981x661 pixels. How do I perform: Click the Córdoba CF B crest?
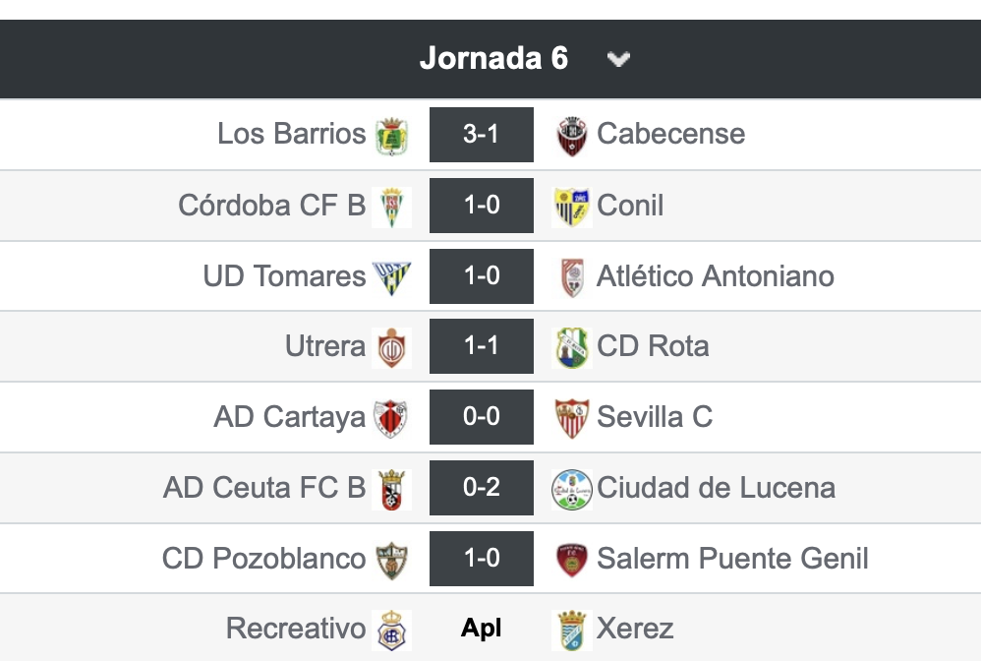(391, 207)
